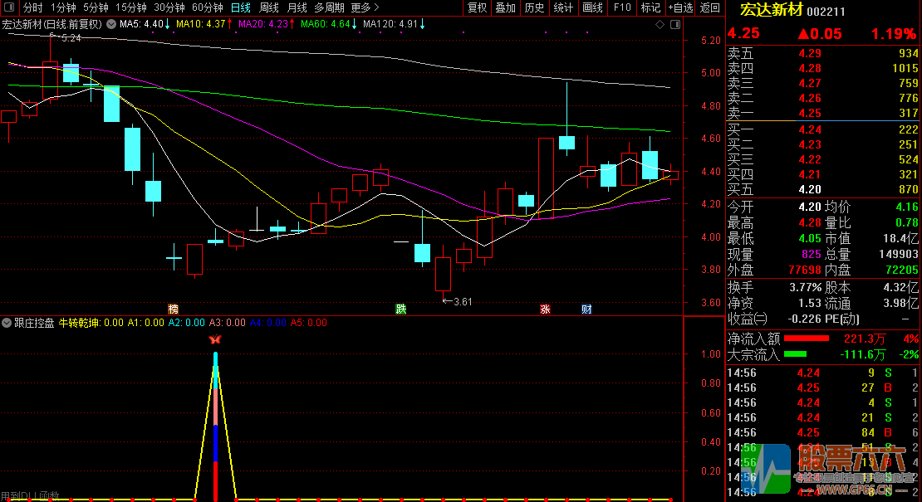
Task: Click the red 净流入额 bar
Action: pos(807,339)
